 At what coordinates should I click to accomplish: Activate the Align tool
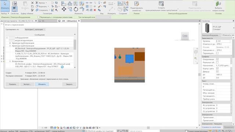coord(64,3)
